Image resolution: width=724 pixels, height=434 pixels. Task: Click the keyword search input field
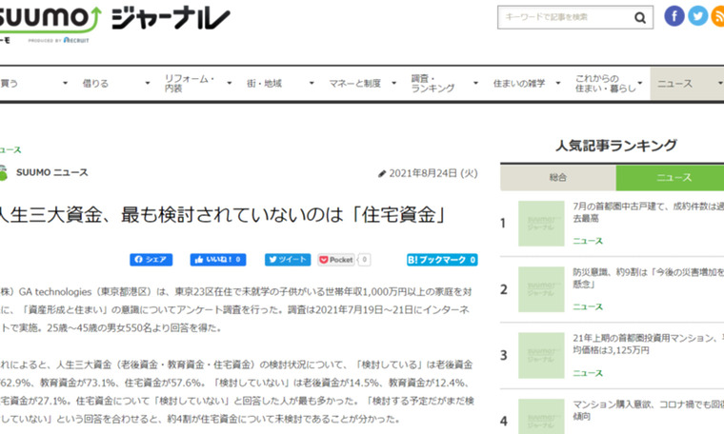coord(564,17)
